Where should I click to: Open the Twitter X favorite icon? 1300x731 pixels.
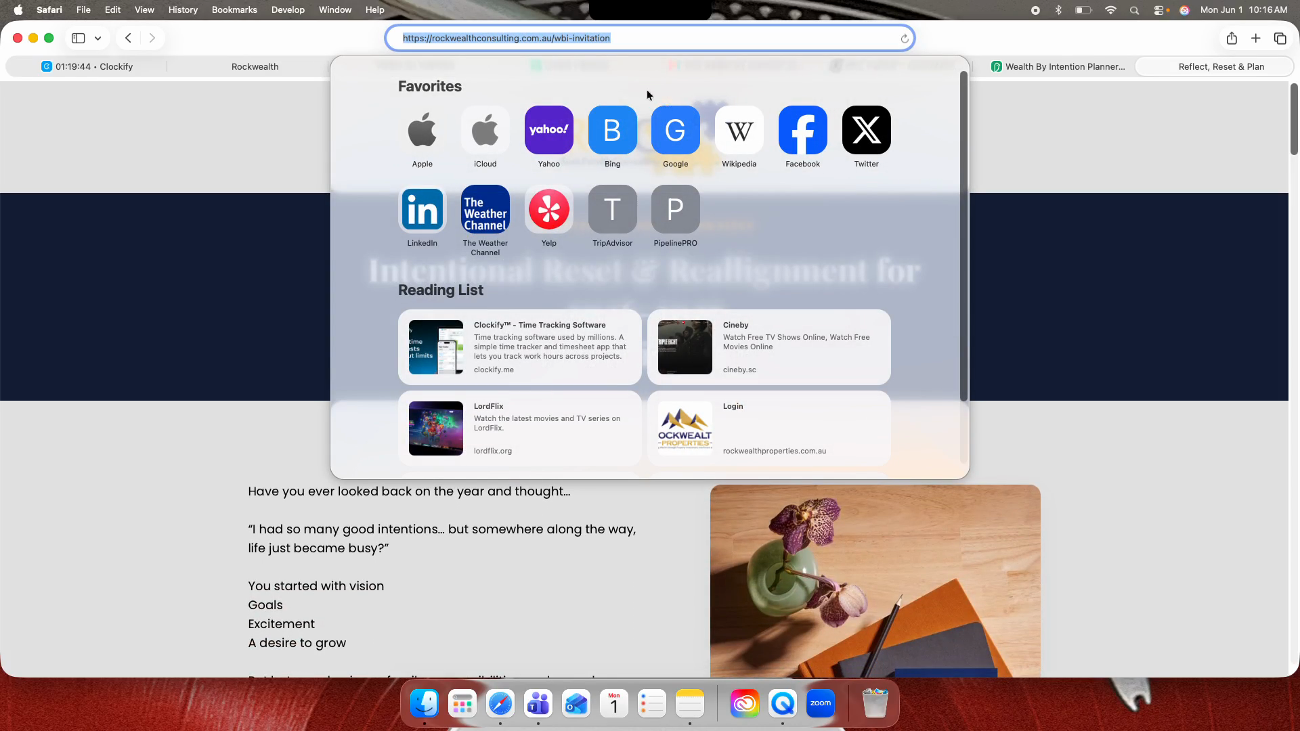867,130
